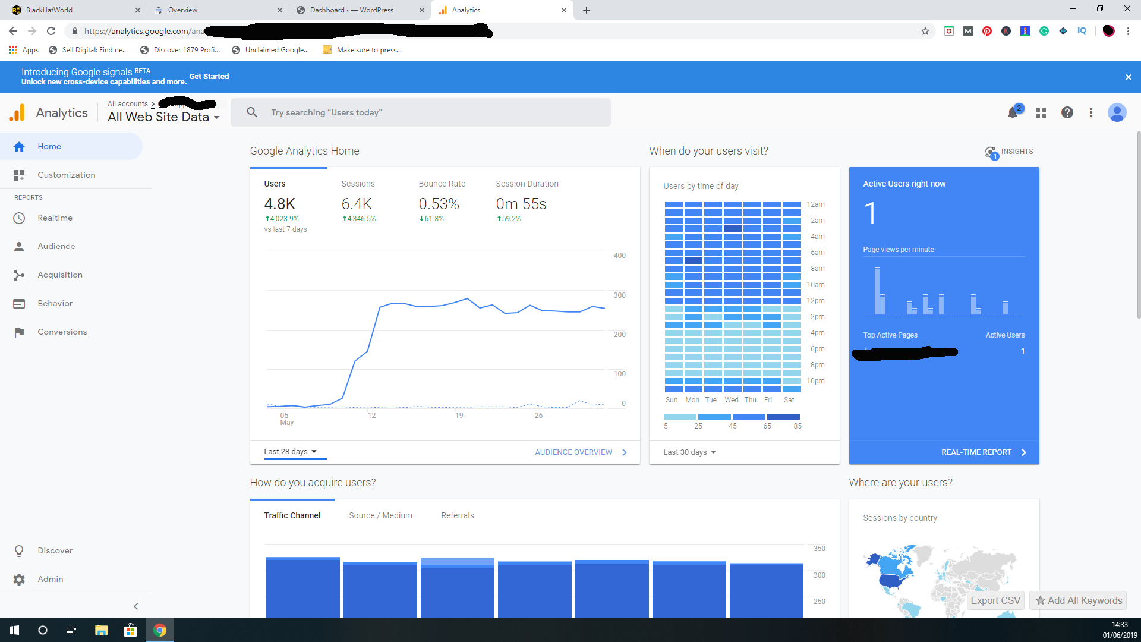Click the search Analytics field

coord(421,112)
